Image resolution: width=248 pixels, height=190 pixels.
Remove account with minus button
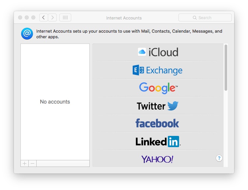point(33,163)
